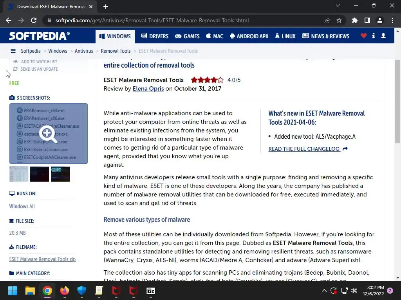
Task: Open the Chrome profile avatar
Action: [380, 20]
